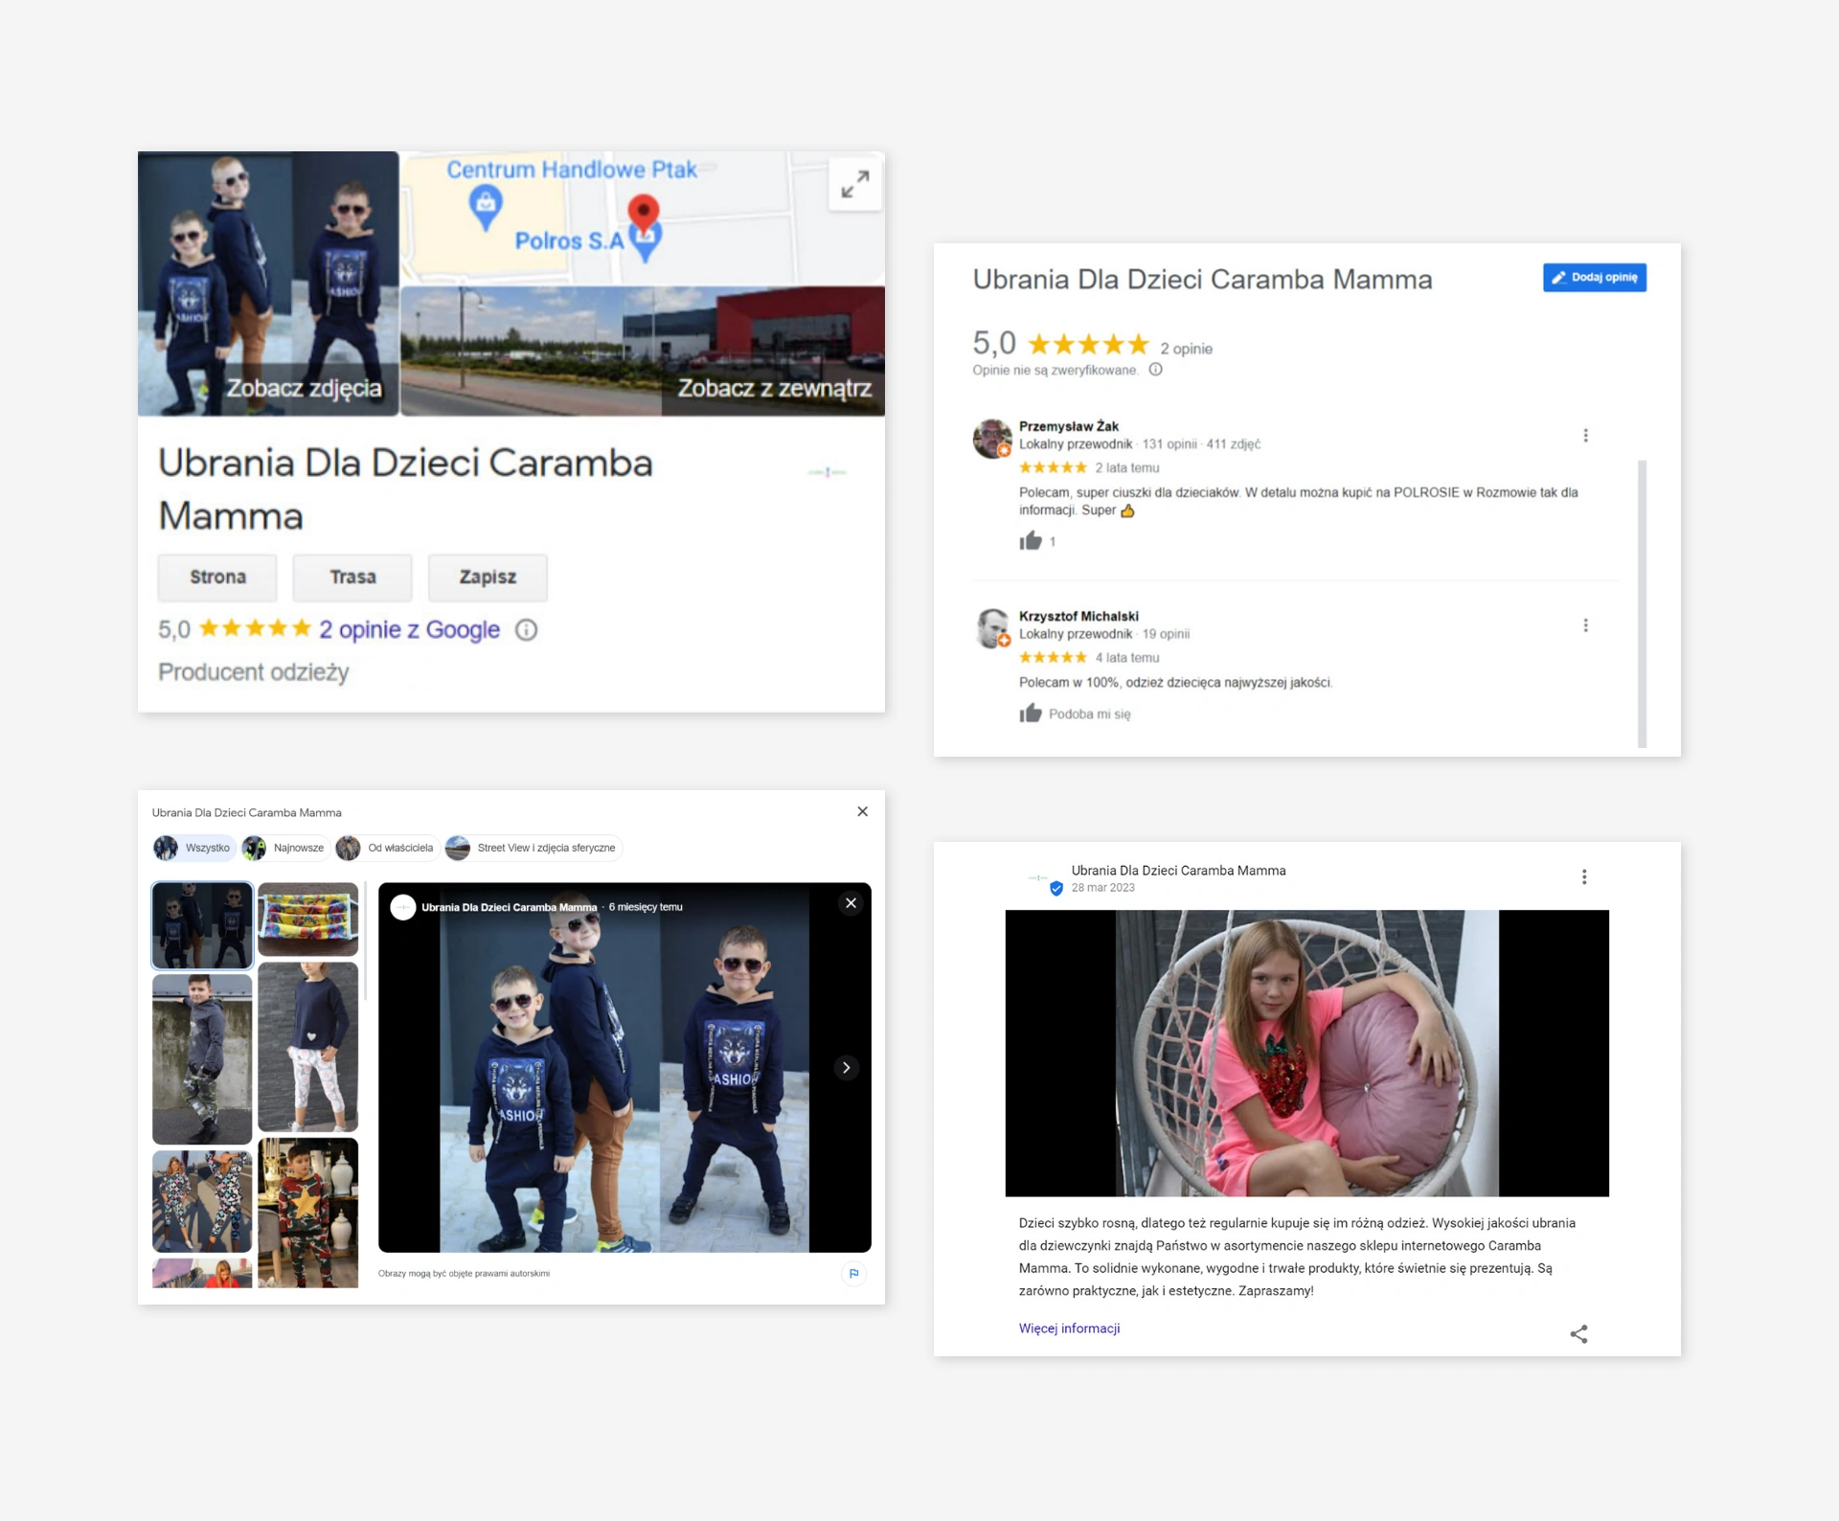
Task: Open thumbnail of boy in camo pants
Action: (202, 1059)
